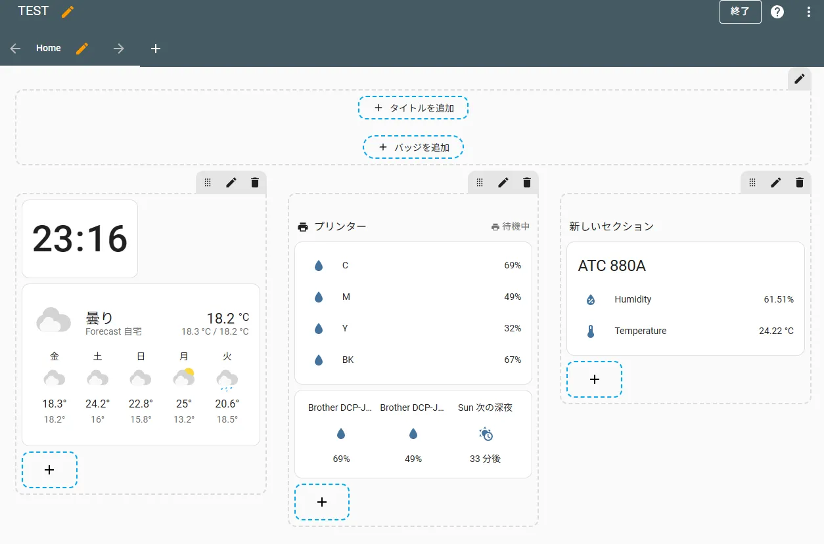824x544 pixels.
Task: Click バッジを追加 button
Action: pos(413,148)
